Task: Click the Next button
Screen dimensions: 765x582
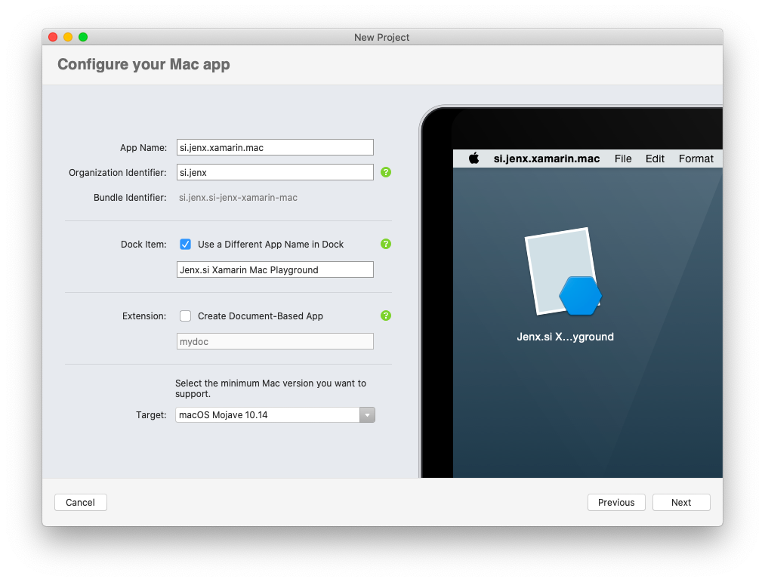Action: pos(681,503)
